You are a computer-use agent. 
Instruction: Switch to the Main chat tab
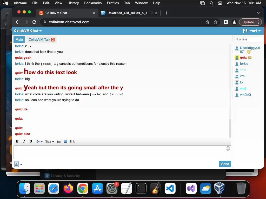pyautogui.click(x=19, y=40)
